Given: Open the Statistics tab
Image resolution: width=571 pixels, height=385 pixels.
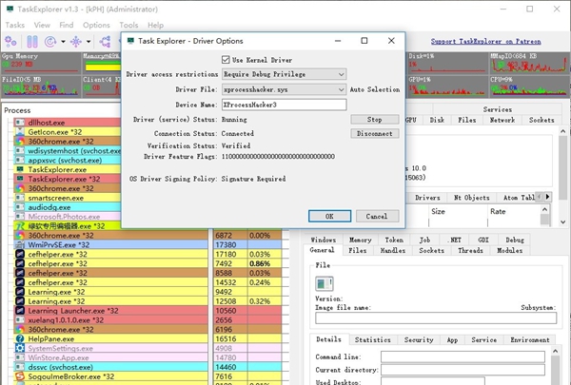Looking at the screenshot, I should 373,340.
